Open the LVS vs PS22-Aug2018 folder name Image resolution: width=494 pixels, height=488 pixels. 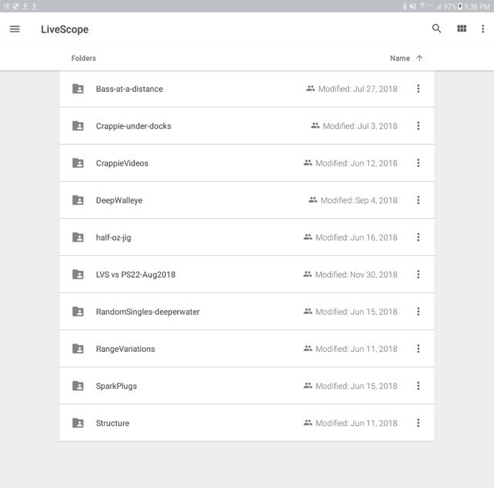[136, 275]
